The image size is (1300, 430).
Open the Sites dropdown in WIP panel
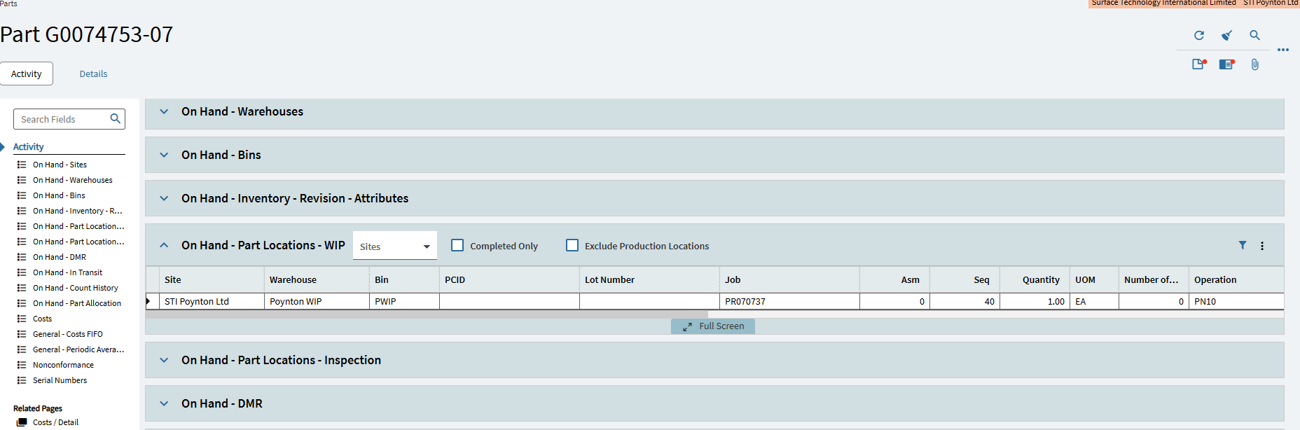point(395,247)
